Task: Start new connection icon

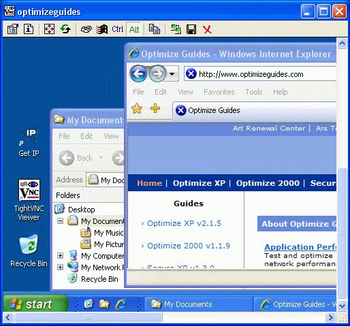Action: click(x=176, y=29)
